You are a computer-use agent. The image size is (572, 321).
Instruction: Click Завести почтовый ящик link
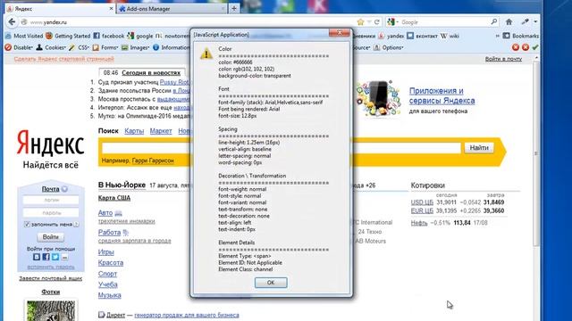pos(50,278)
